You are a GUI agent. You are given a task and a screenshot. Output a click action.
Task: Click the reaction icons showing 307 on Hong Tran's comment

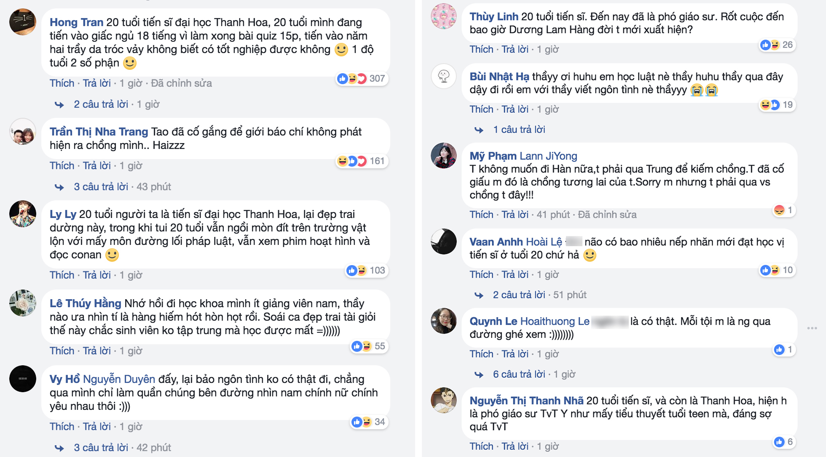point(361,79)
